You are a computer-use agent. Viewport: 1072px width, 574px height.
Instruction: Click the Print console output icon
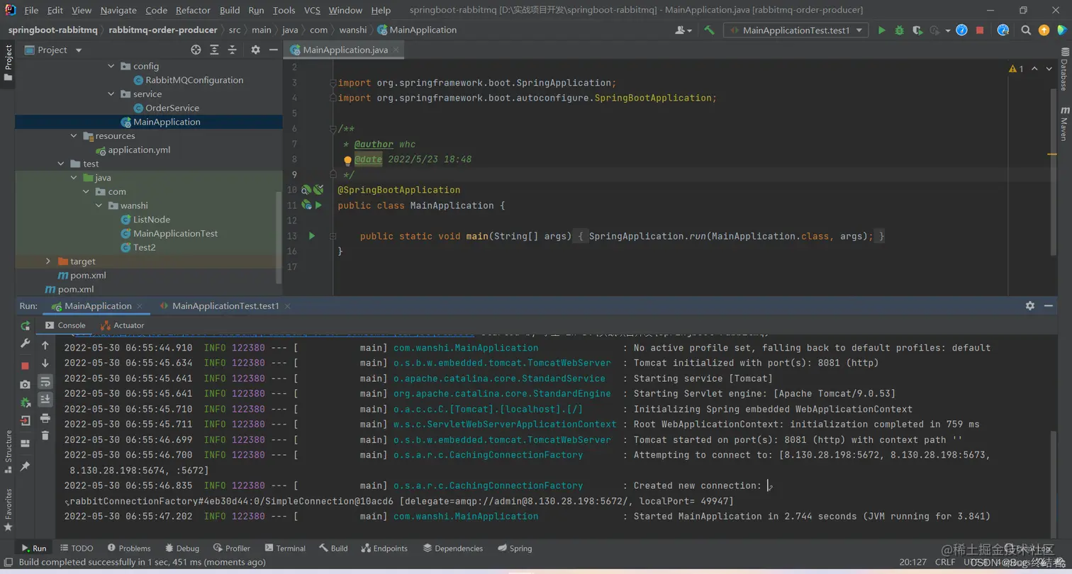(x=45, y=417)
